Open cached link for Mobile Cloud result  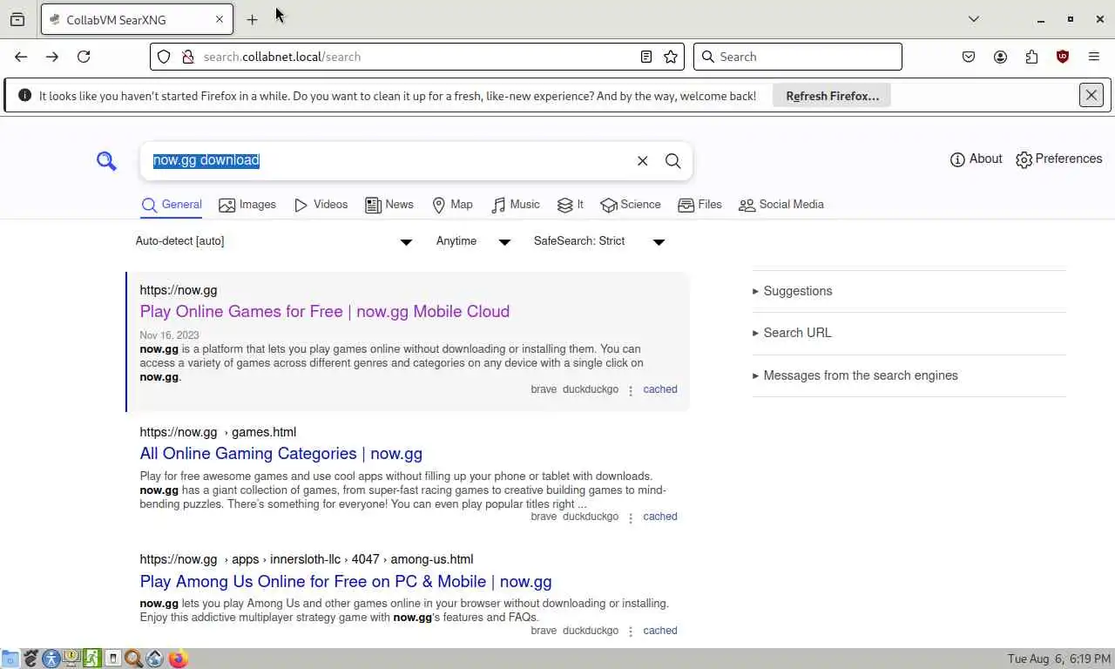point(660,389)
